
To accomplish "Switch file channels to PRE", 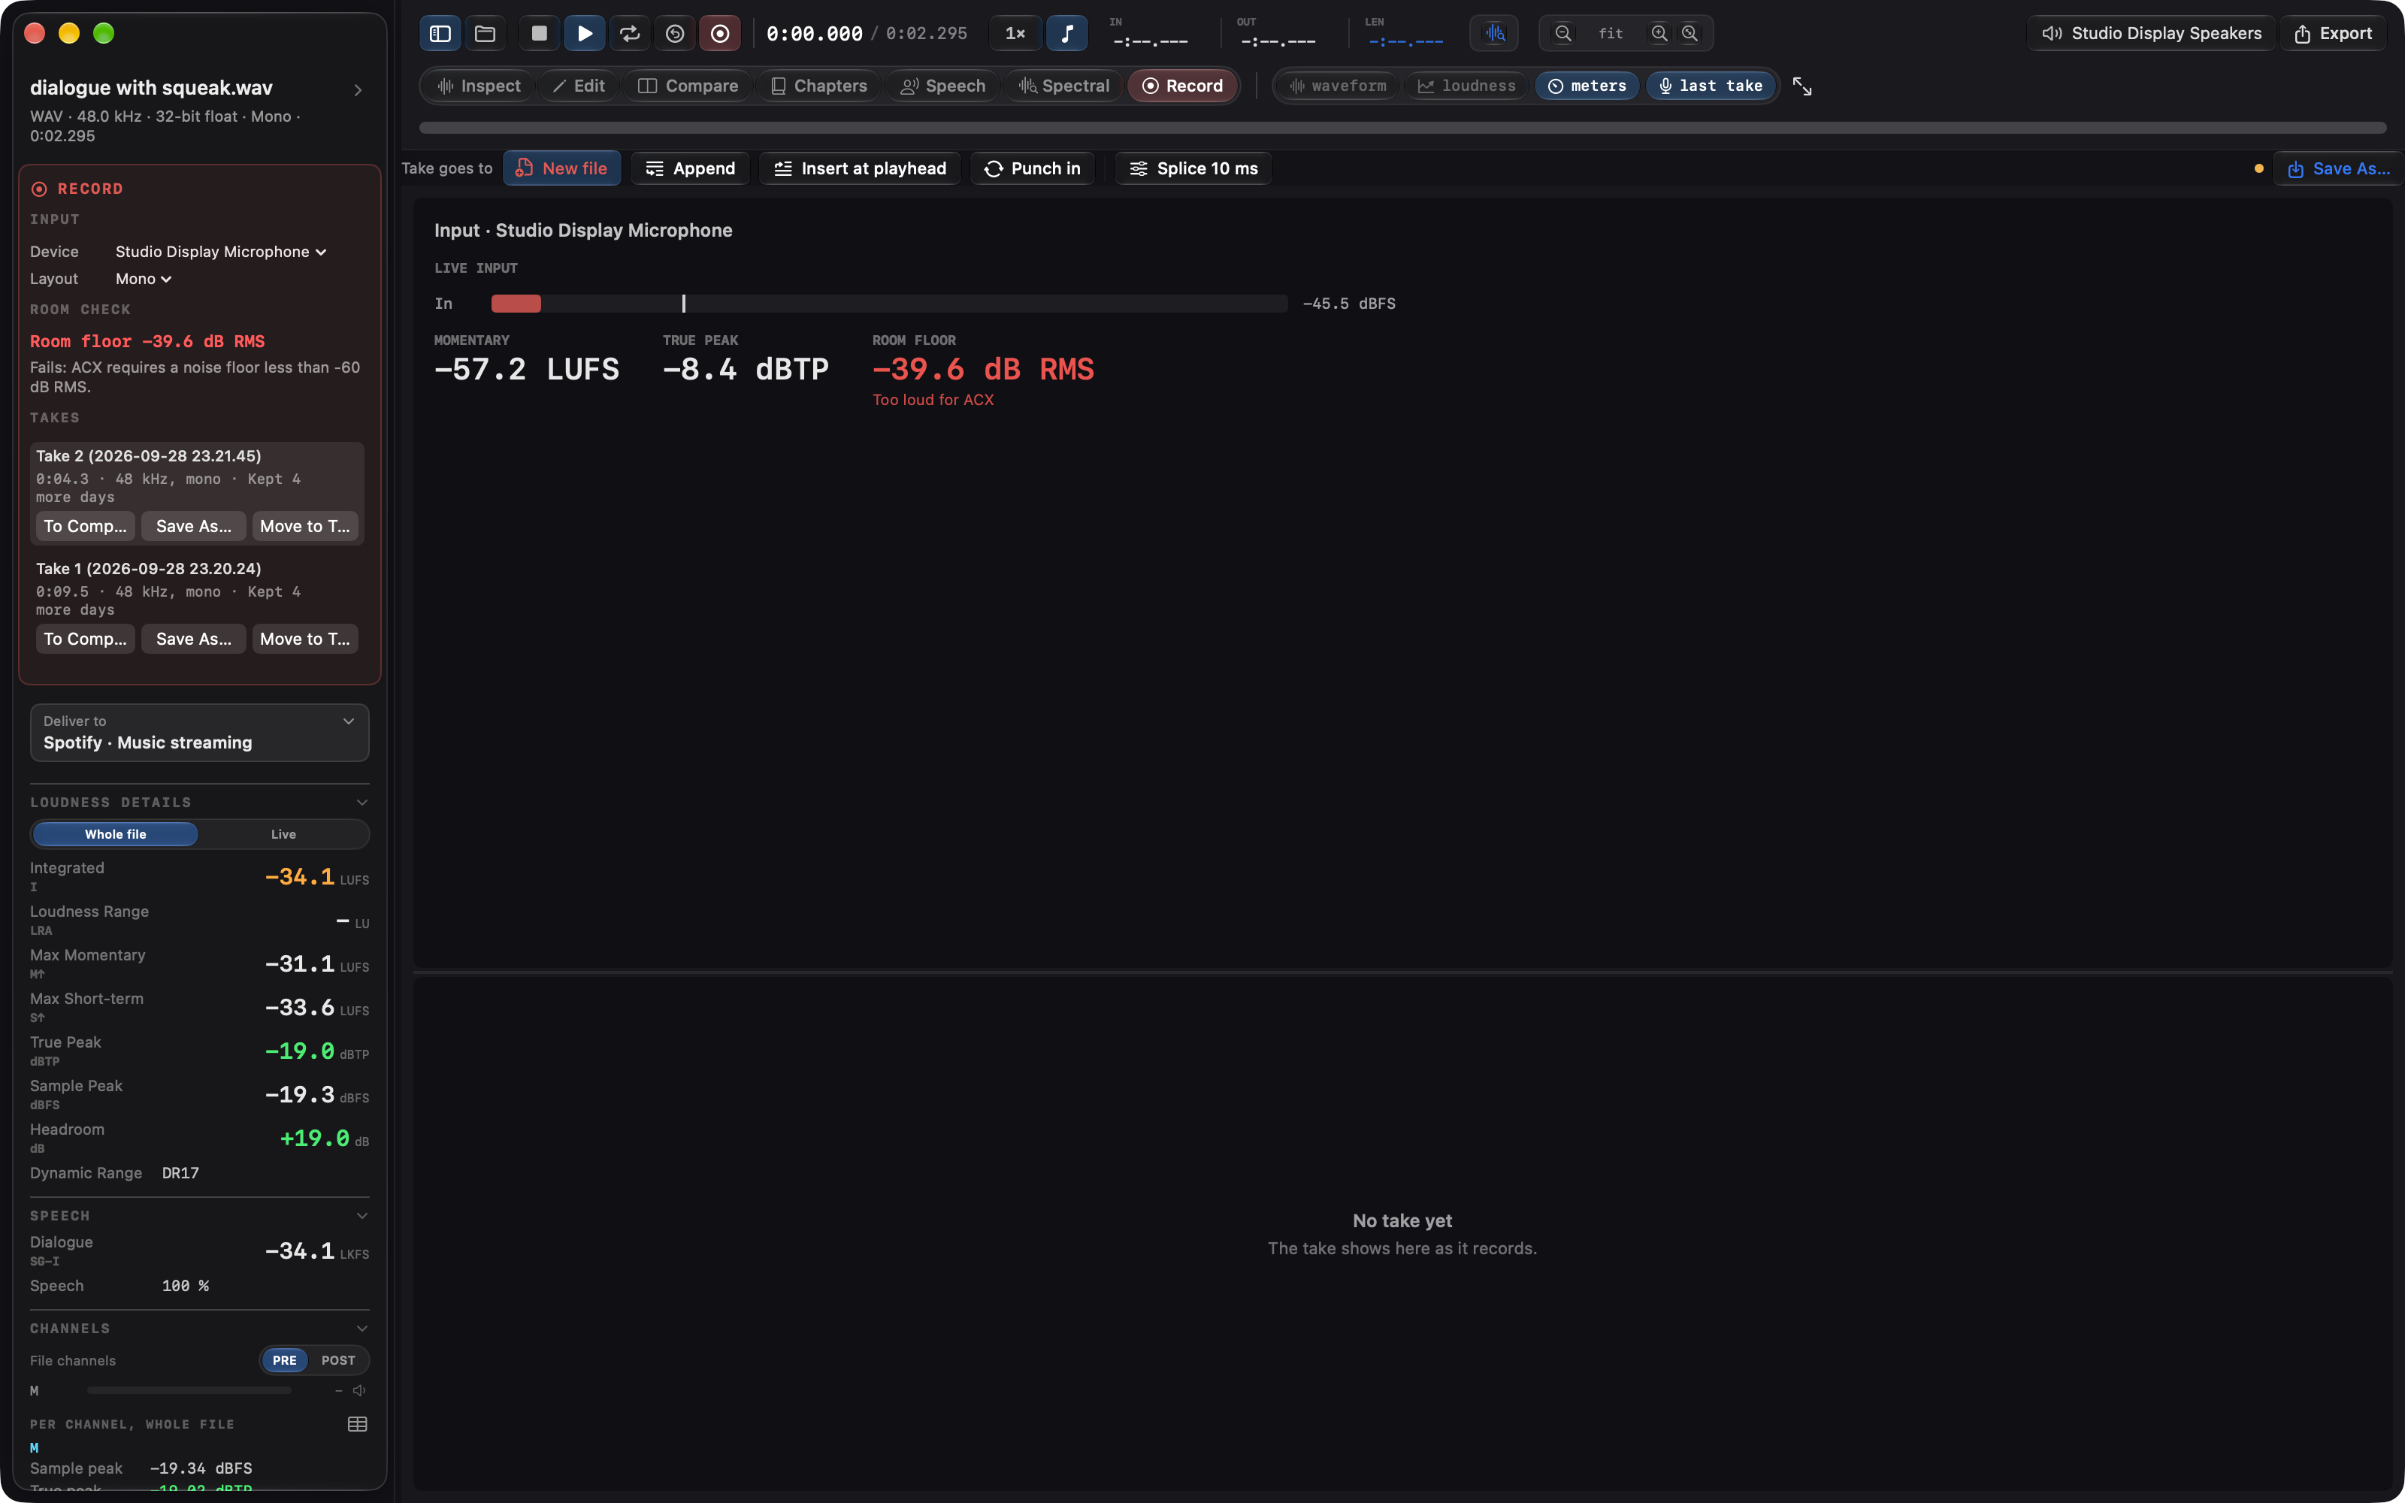I will click(x=284, y=1361).
